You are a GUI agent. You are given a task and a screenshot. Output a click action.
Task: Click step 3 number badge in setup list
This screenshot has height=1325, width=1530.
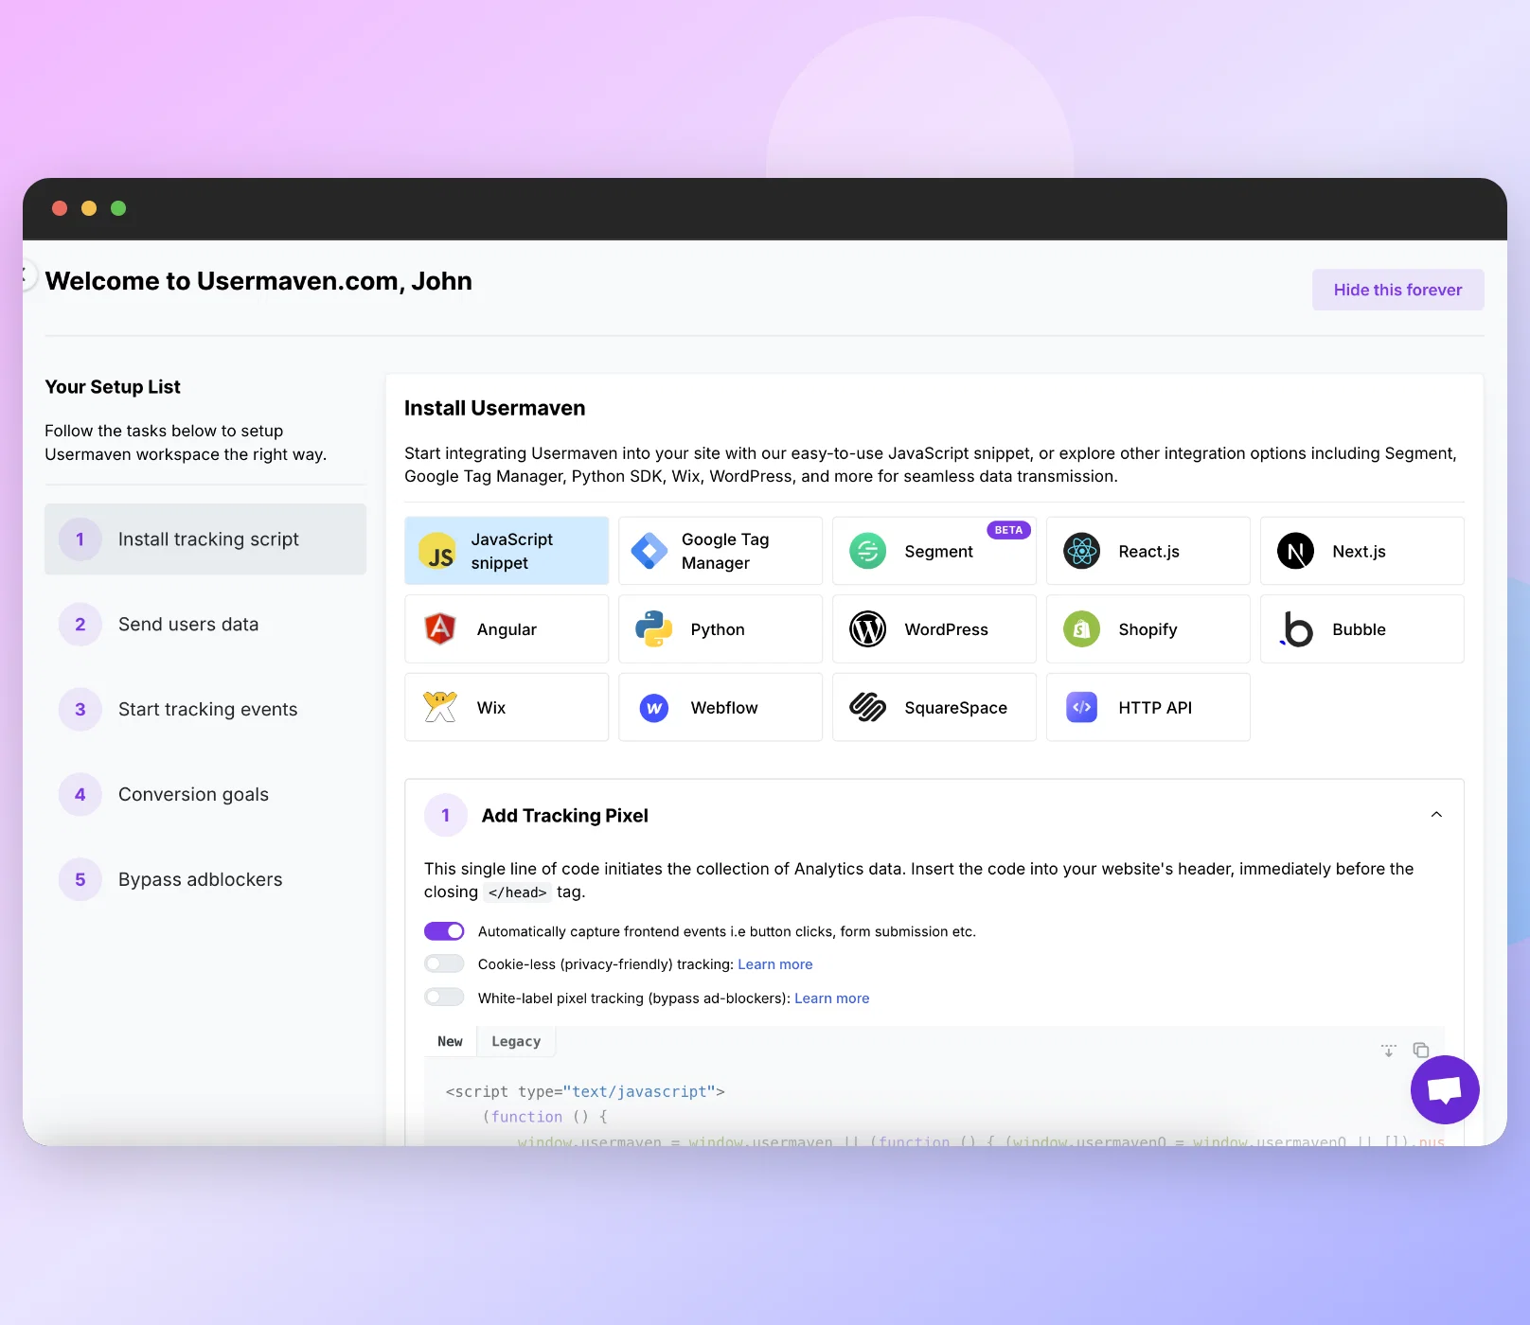point(80,710)
